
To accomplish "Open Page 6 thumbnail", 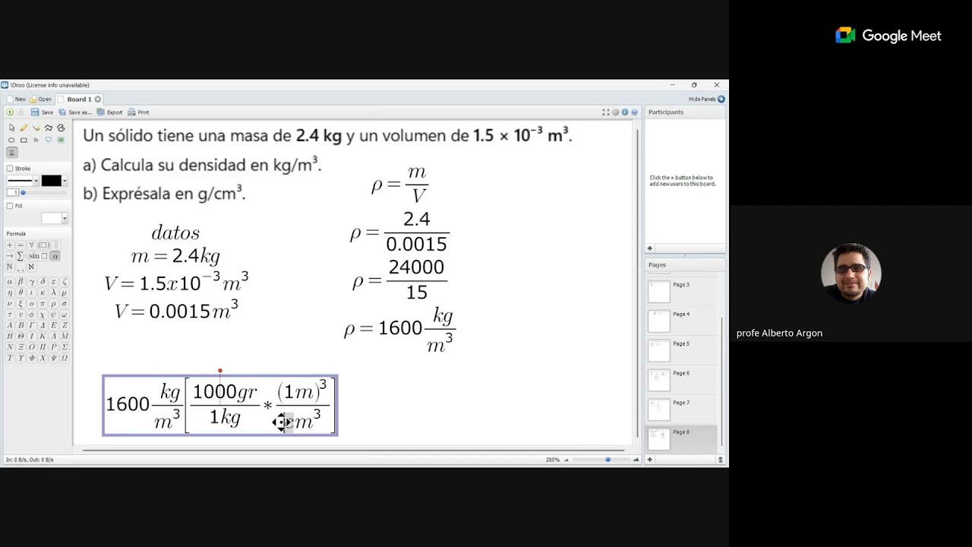I will pos(659,379).
